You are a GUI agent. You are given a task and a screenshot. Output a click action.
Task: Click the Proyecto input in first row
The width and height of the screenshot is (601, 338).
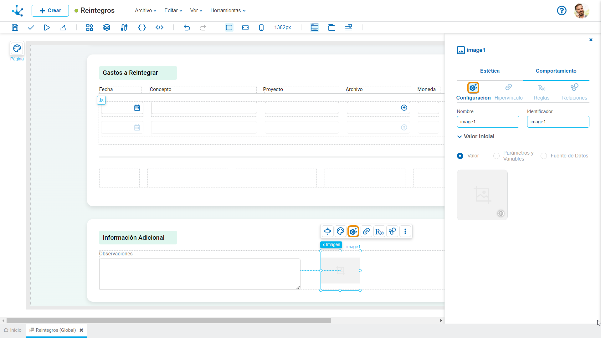pyautogui.click(x=302, y=108)
